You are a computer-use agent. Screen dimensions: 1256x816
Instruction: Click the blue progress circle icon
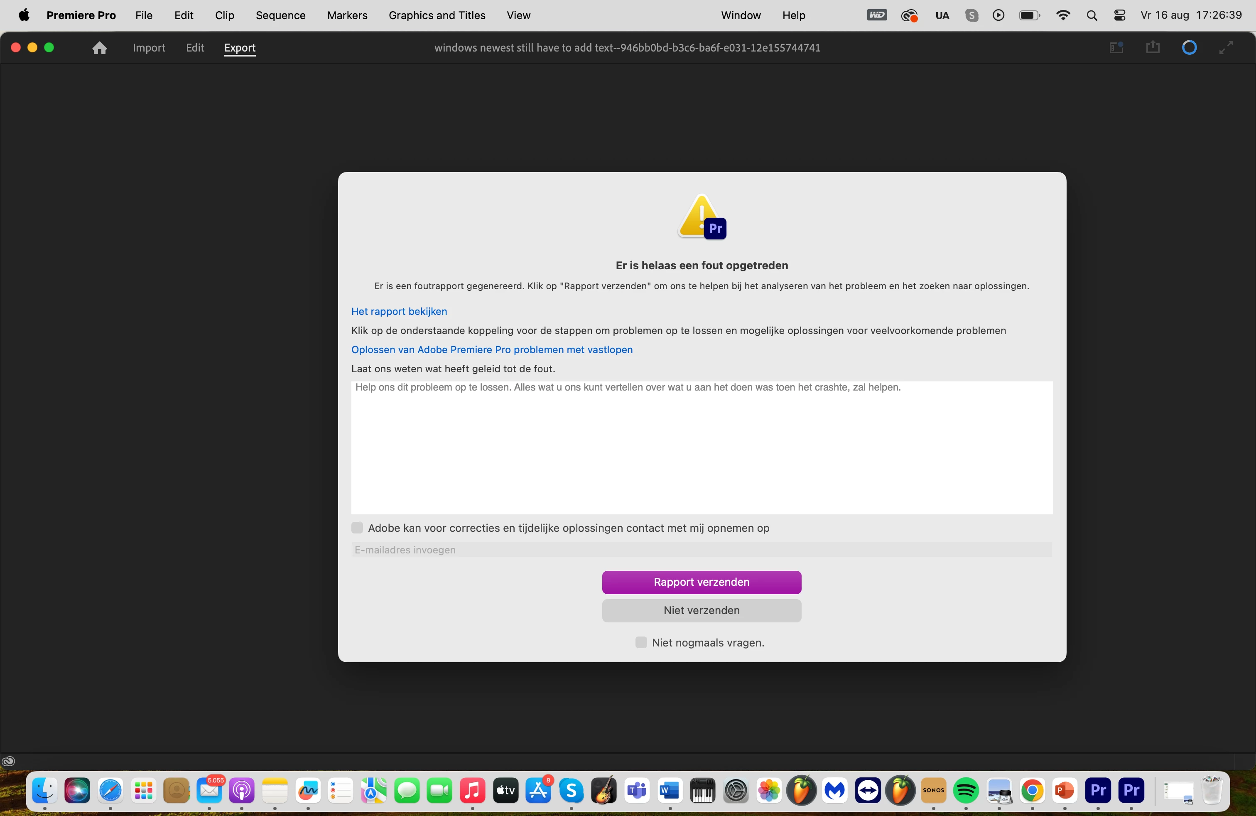(1189, 48)
